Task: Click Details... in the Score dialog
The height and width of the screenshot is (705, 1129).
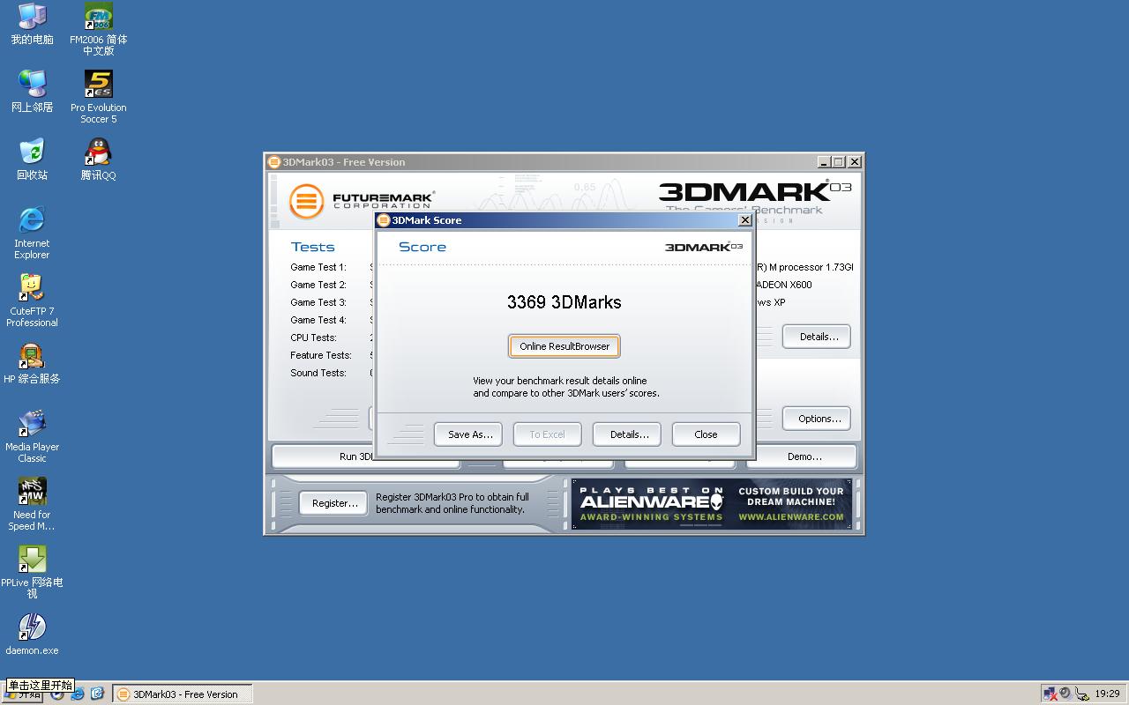Action: (629, 434)
